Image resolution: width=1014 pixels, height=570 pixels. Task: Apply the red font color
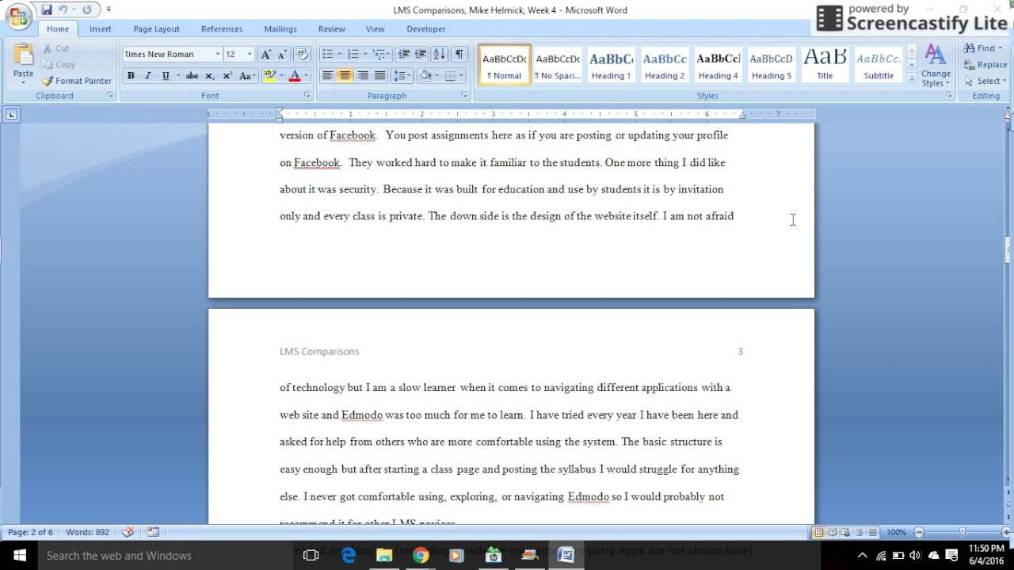coord(294,76)
